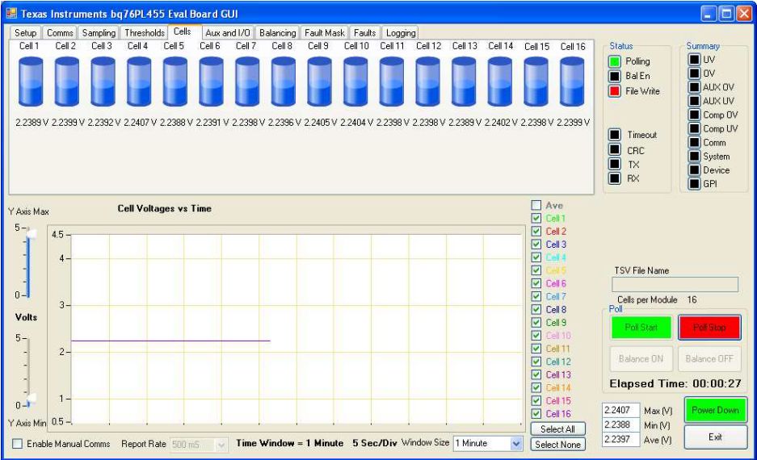Click the AUX UV summary indicator
The image size is (757, 460).
(694, 101)
